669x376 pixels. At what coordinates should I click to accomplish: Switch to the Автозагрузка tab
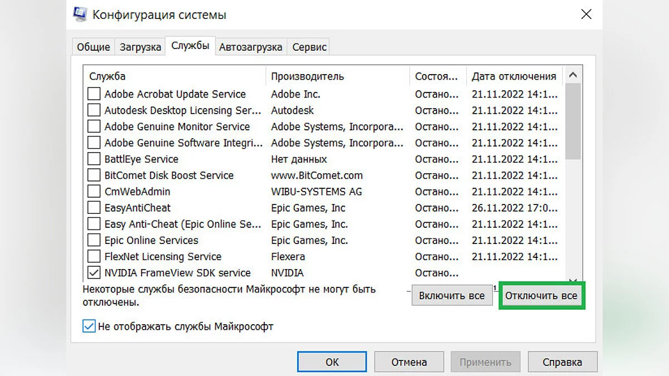click(250, 47)
